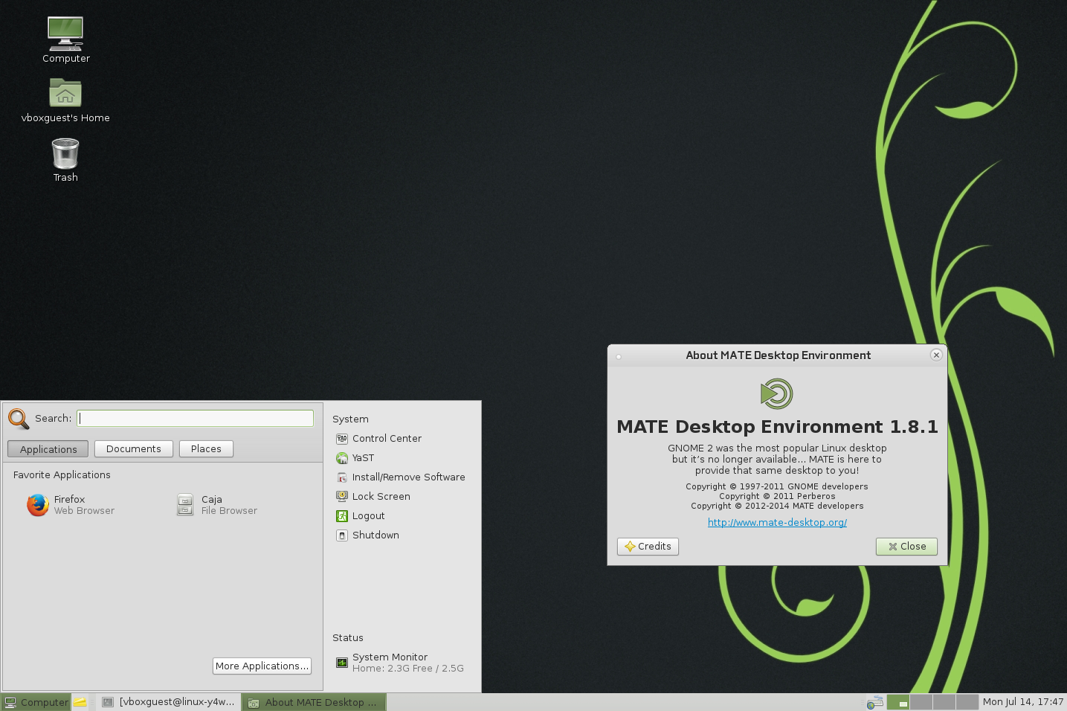
Task: Launch Firefox Web Browser from favorites
Action: pyautogui.click(x=70, y=505)
